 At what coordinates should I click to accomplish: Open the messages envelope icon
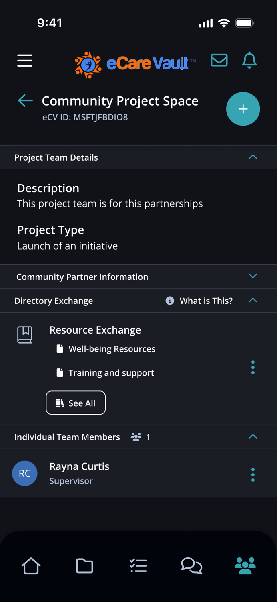pos(219,60)
